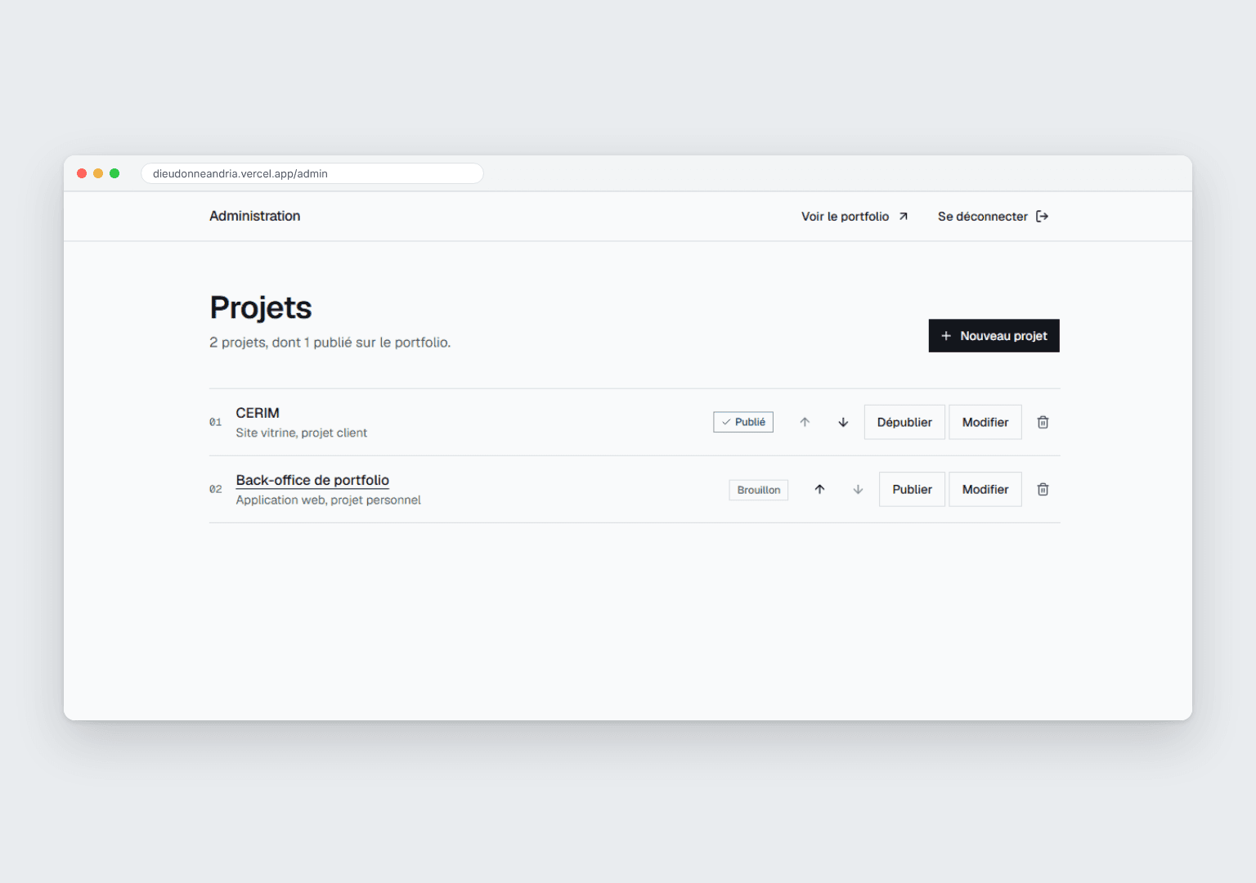
Task: Open the Back-office de portfolio title link
Action: (x=312, y=480)
